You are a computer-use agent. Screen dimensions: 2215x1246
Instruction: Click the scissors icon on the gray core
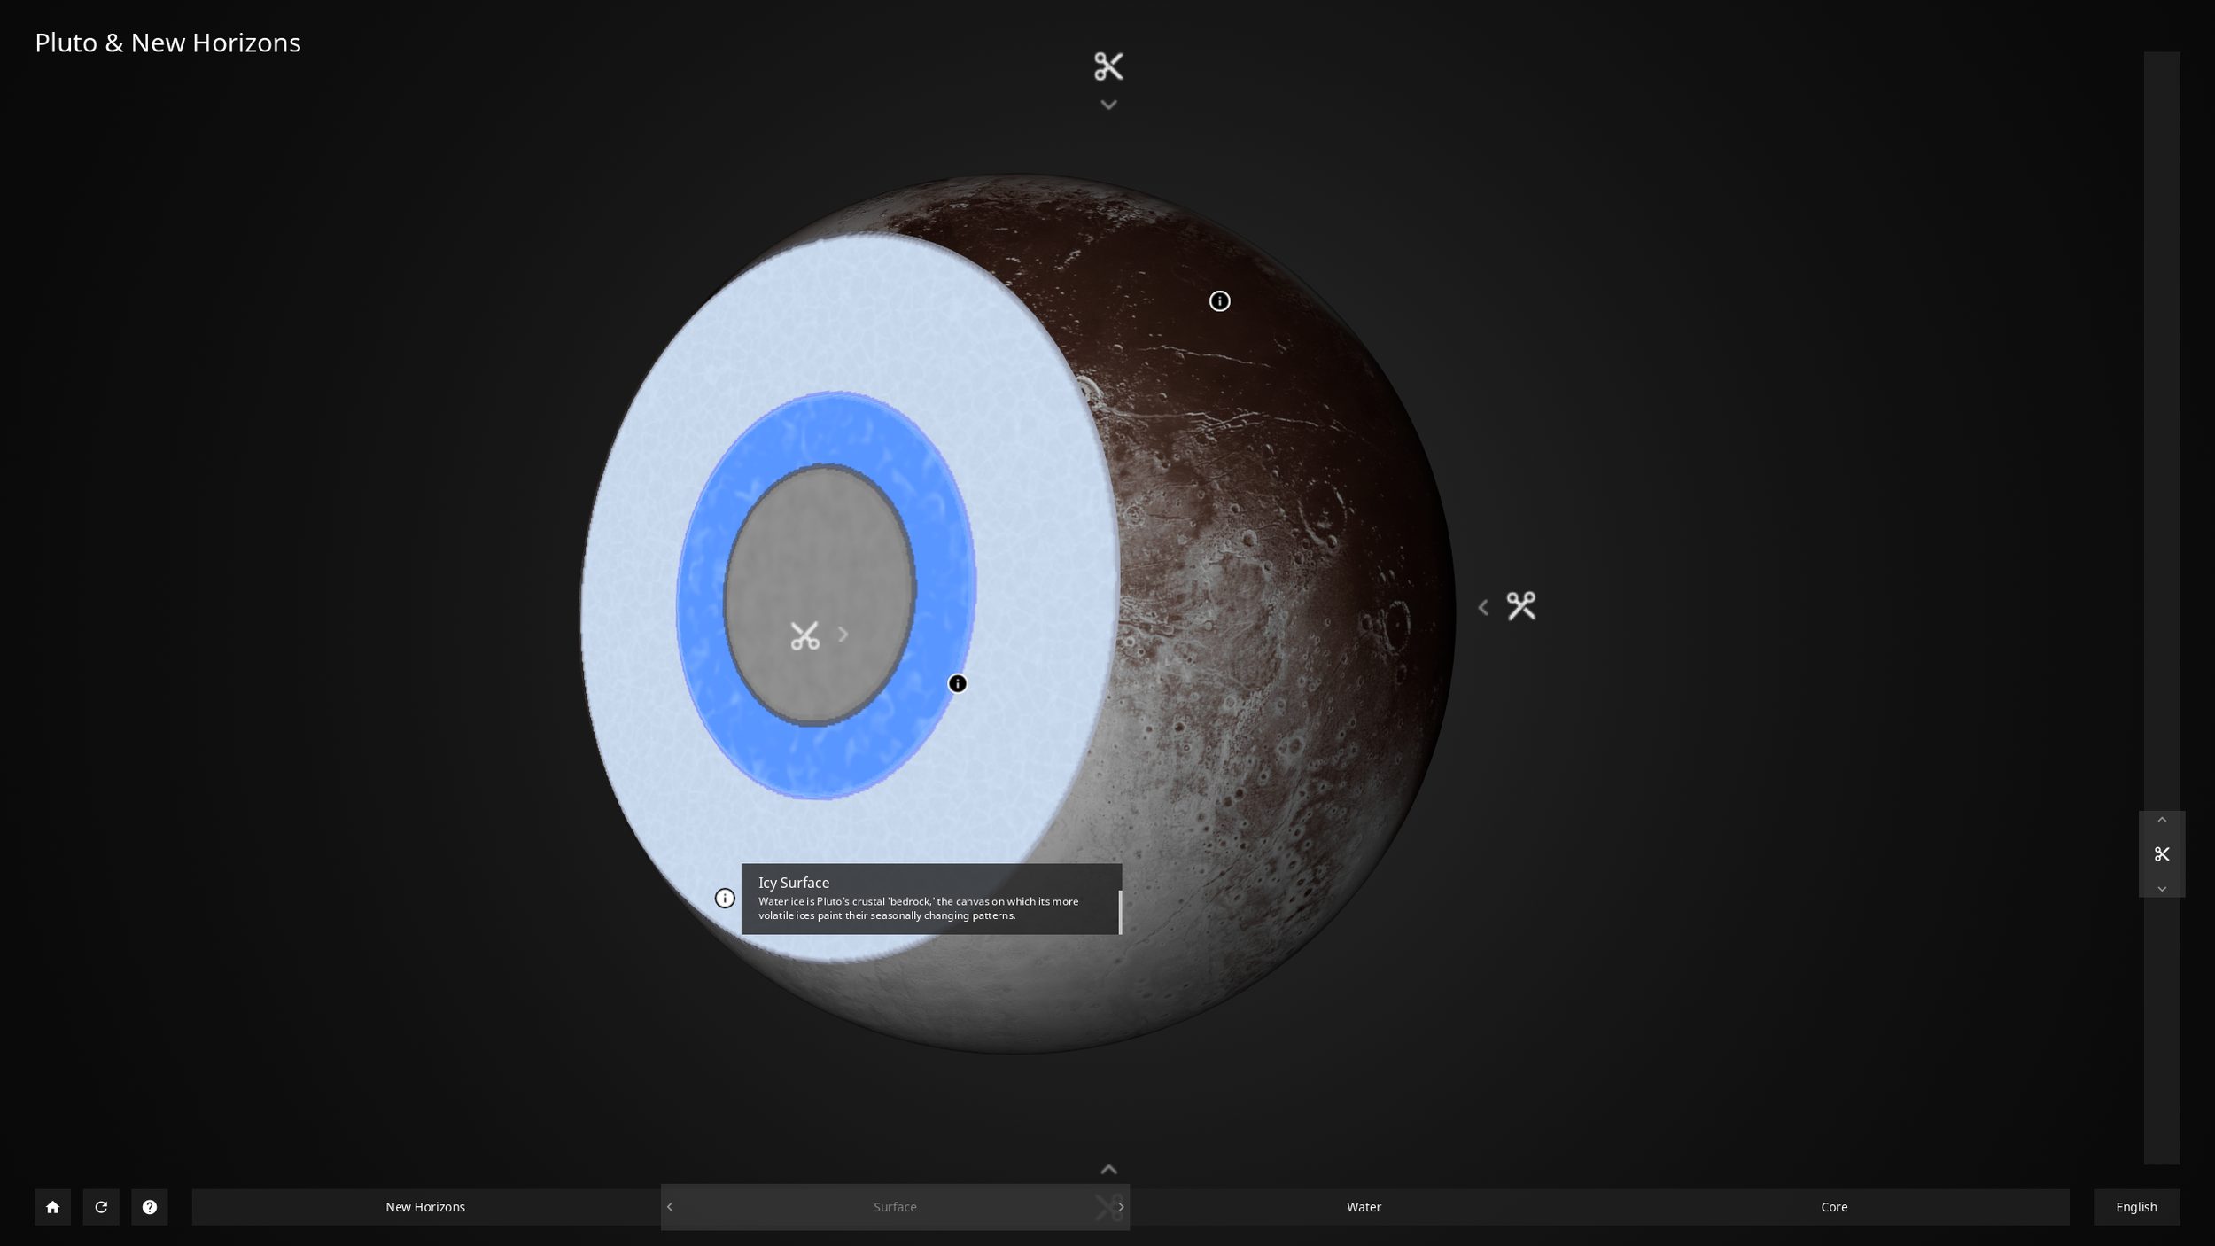pyautogui.click(x=804, y=635)
